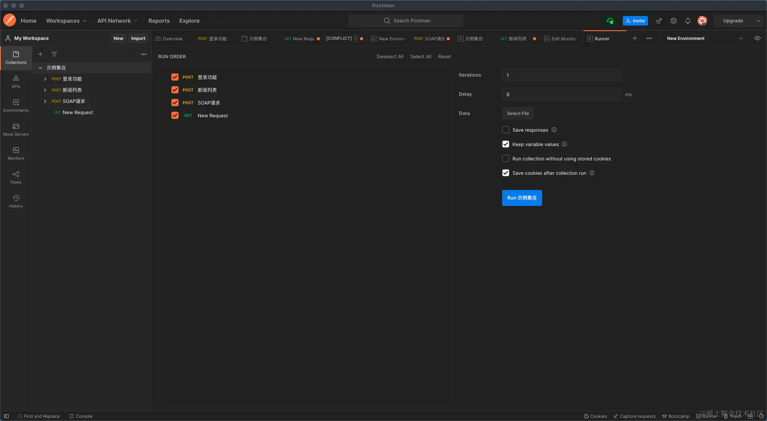
Task: Focus the Delay input field
Action: coord(562,94)
